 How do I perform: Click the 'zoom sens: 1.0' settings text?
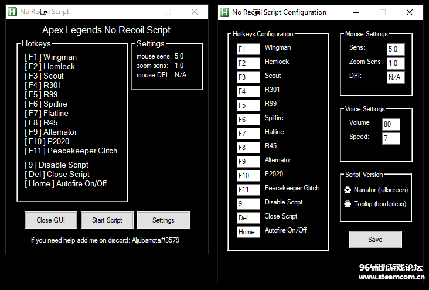pos(161,66)
